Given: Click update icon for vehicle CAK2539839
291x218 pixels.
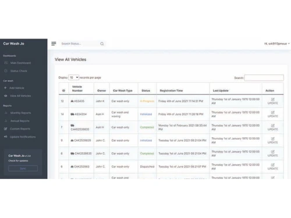Looking at the screenshot, I should click(272, 138).
